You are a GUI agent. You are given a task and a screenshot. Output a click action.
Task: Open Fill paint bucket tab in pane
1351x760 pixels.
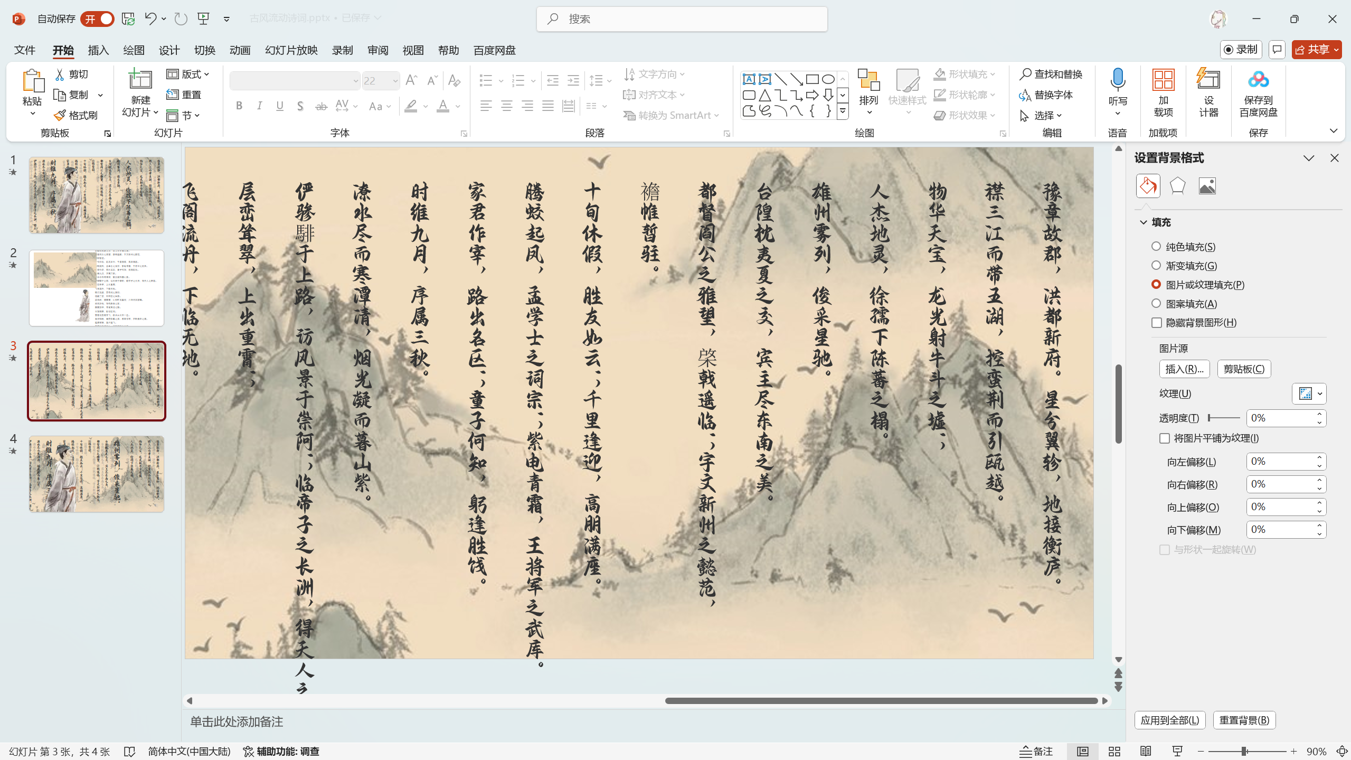(x=1148, y=186)
